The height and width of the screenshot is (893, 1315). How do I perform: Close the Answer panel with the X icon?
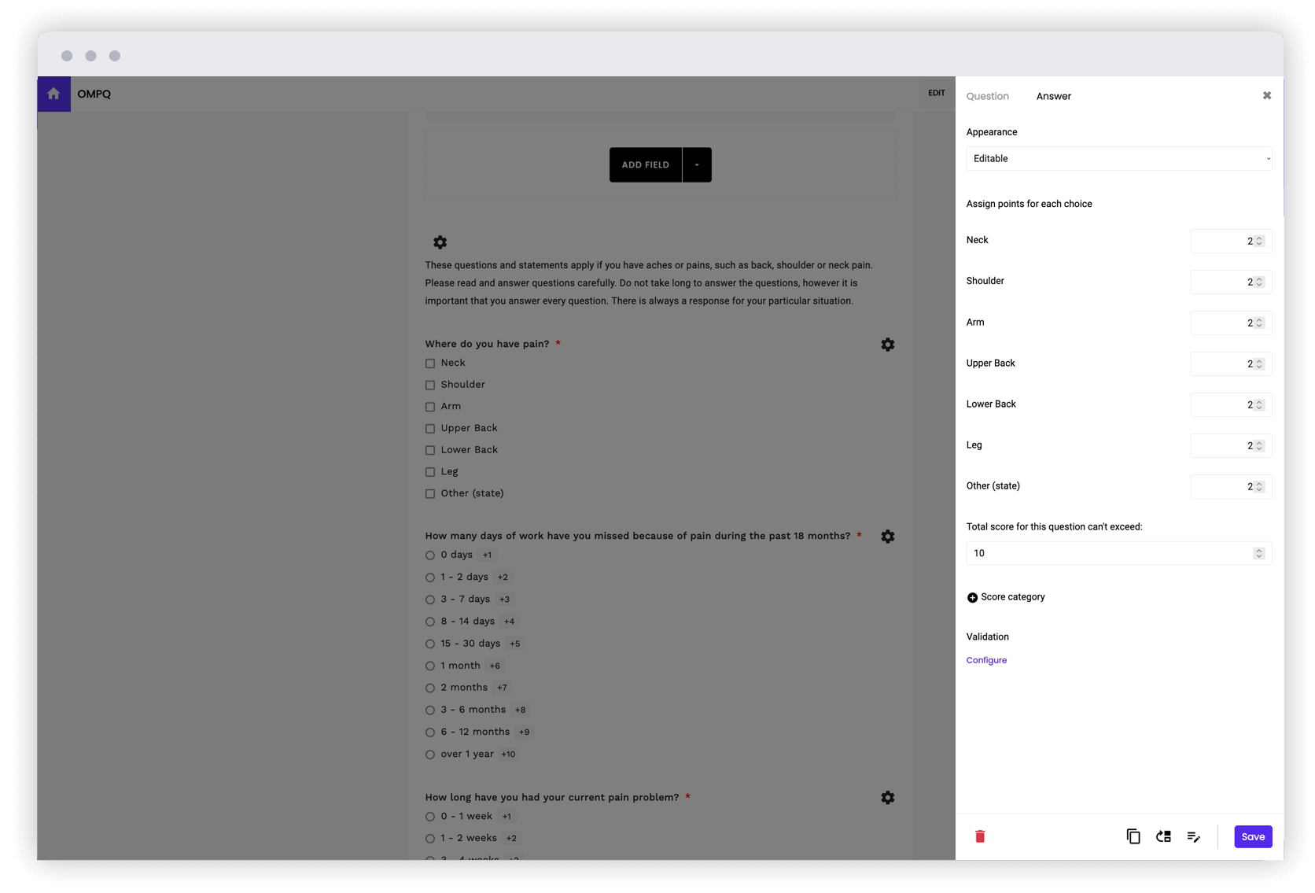(1266, 95)
